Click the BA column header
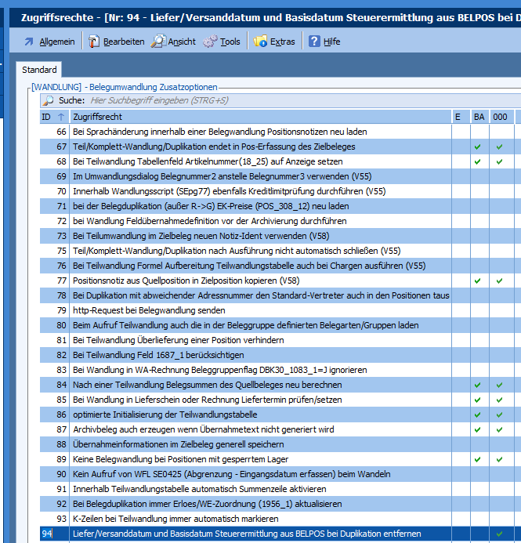This screenshot has width=521, height=543. 479,117
